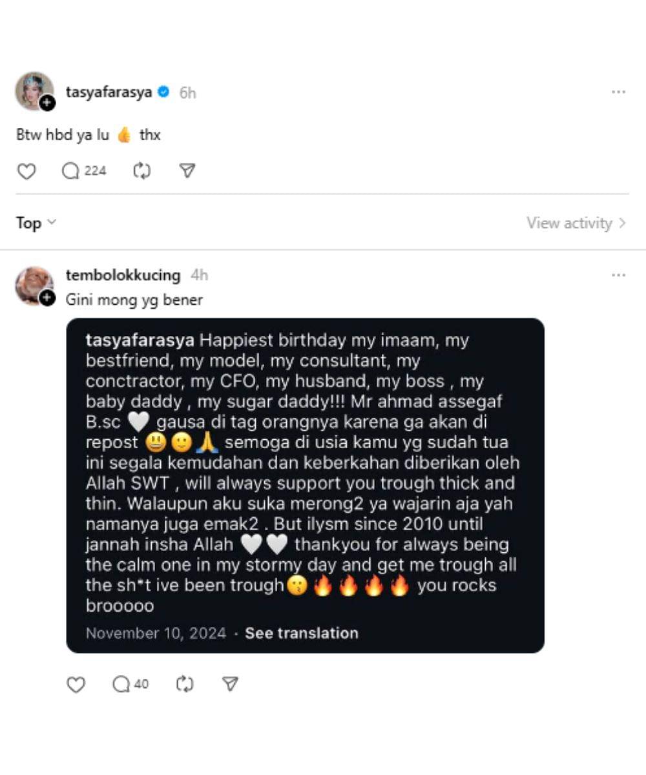646x775 pixels.
Task: Share tasyafarasya's post
Action: pyautogui.click(x=187, y=170)
